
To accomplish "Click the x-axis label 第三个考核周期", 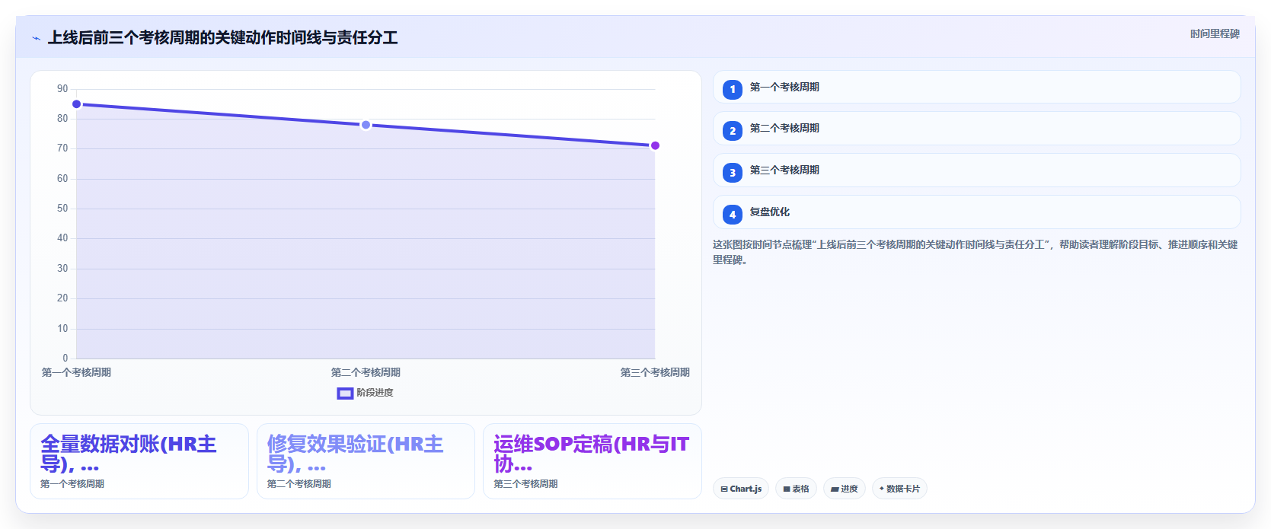I will 655,372.
